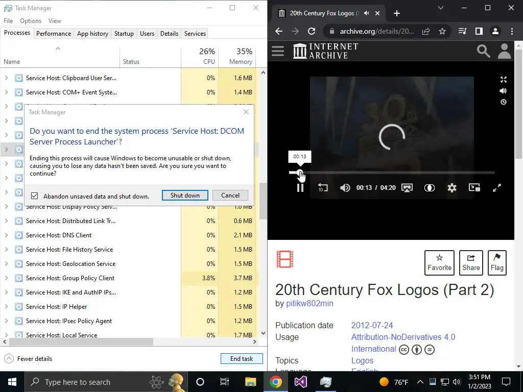Open the Internet Archive user account icon
The width and height of the screenshot is (523, 392).
504,51
